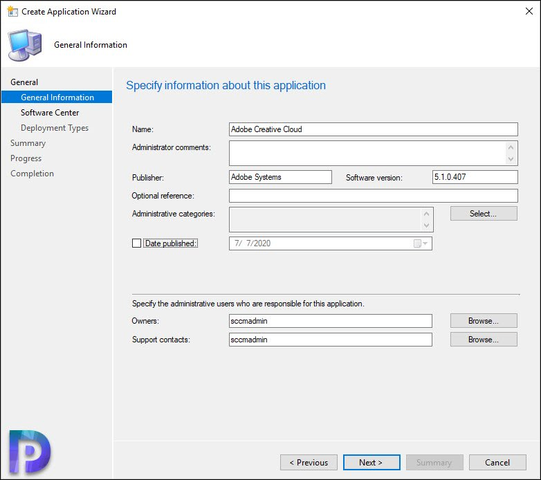Go back with Previous button
This screenshot has height=480, width=541.
(x=309, y=463)
